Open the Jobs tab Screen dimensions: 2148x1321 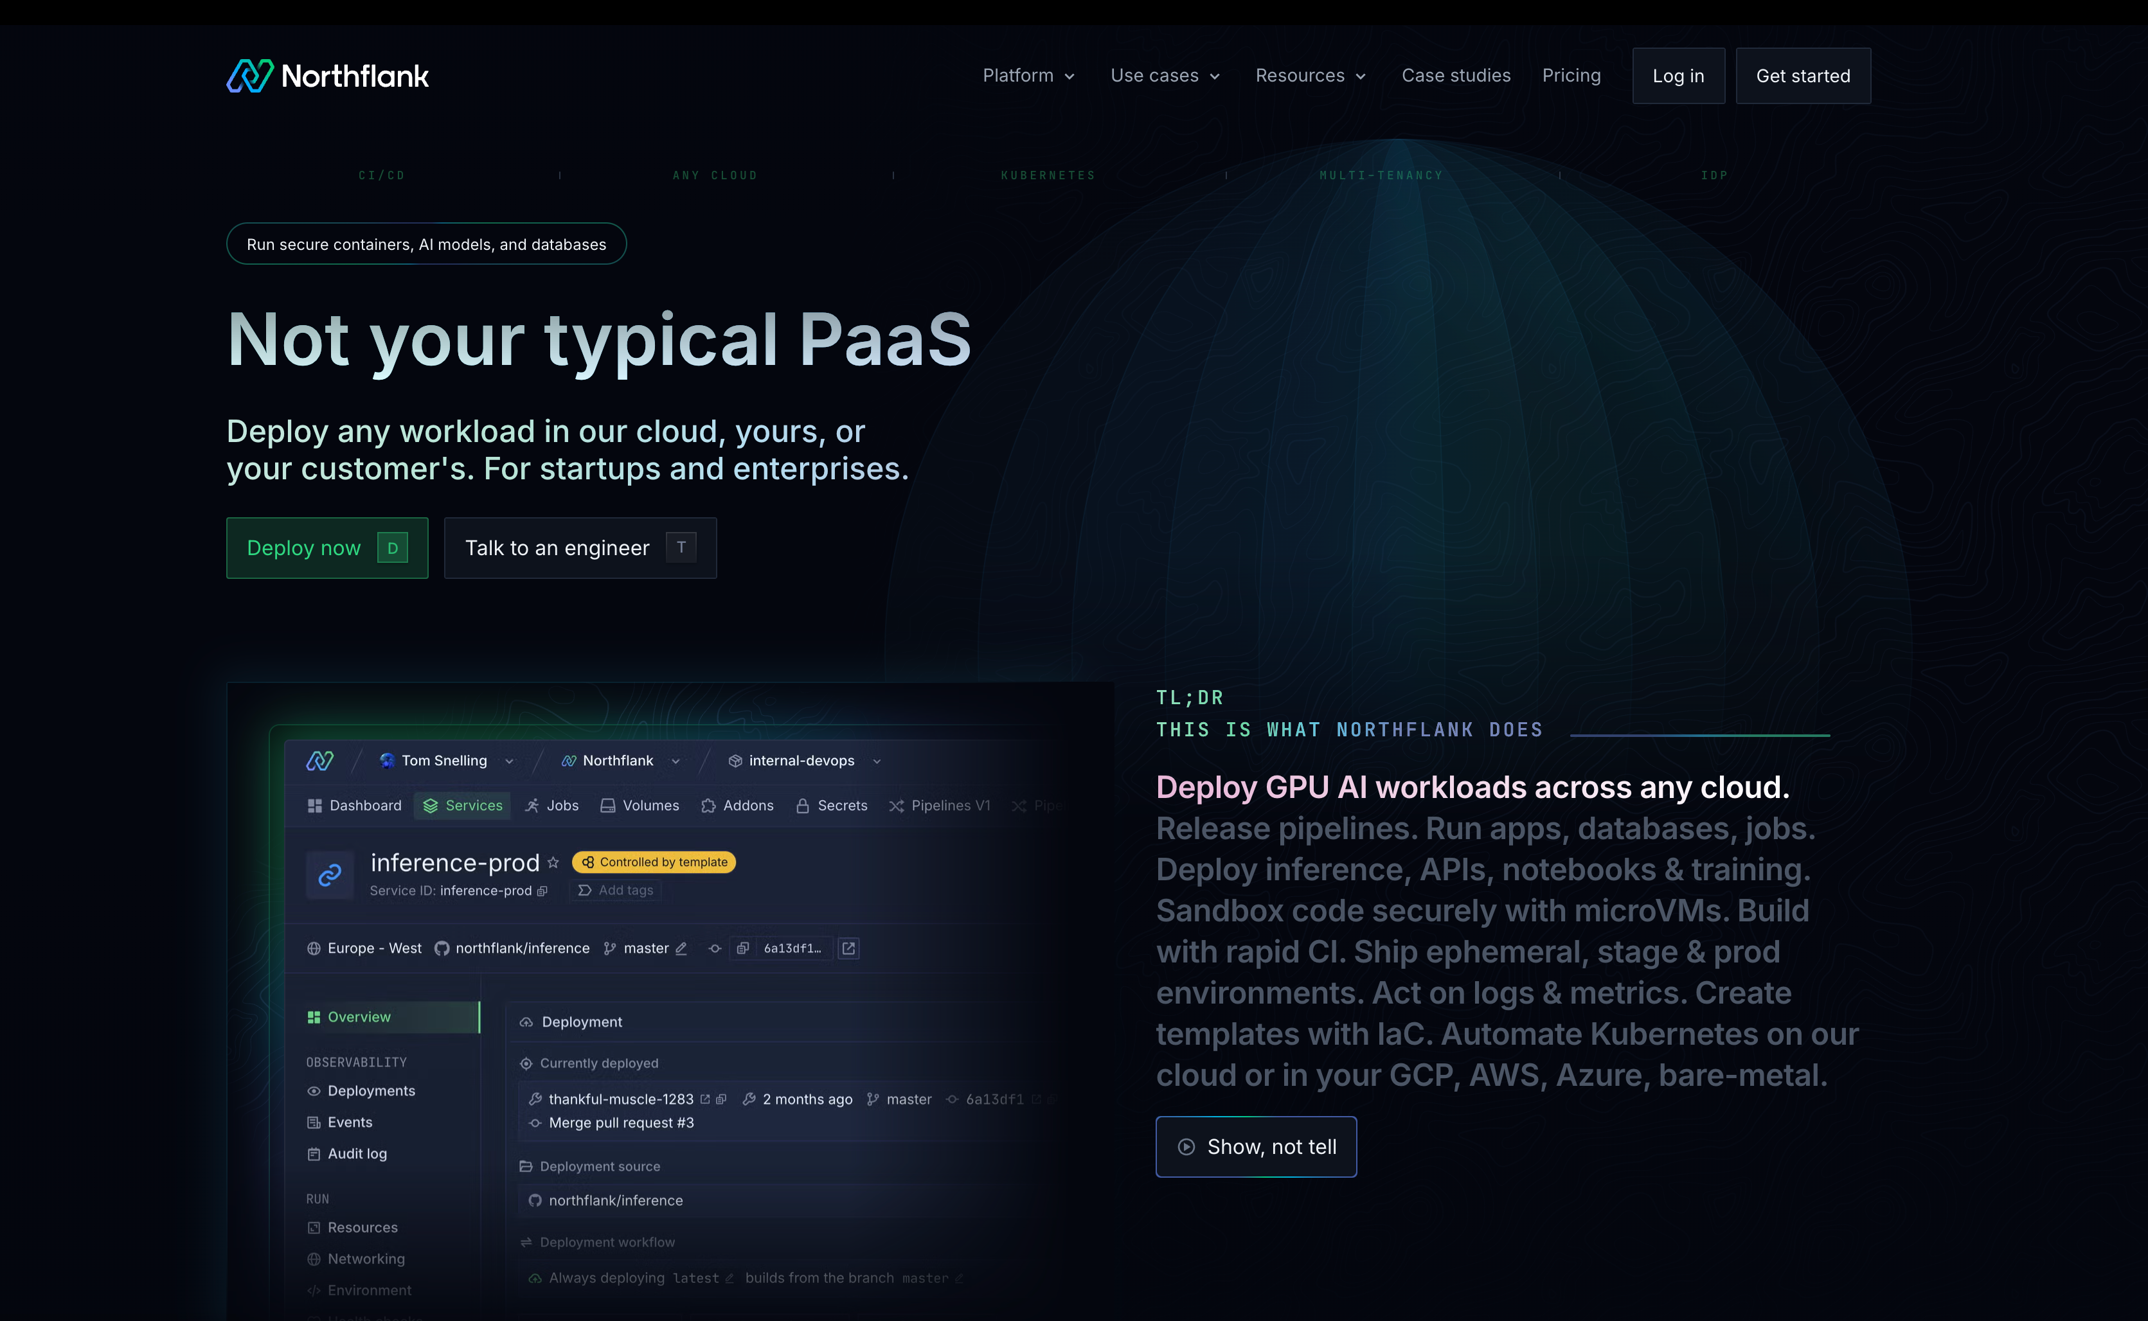(x=551, y=806)
